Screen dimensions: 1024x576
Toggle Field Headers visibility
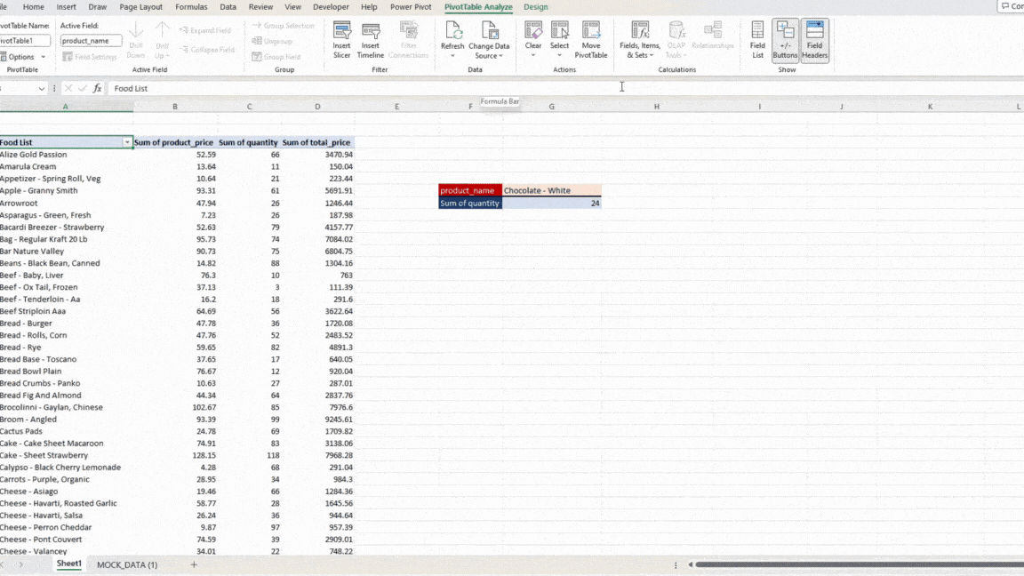[814, 40]
